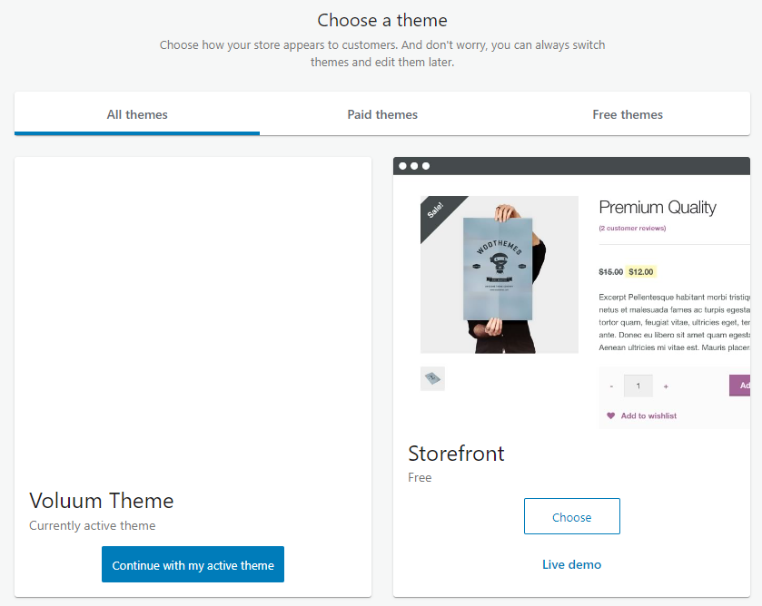Switch to the Paid themes tab
Screen dimensions: 762x606
pyautogui.click(x=381, y=114)
